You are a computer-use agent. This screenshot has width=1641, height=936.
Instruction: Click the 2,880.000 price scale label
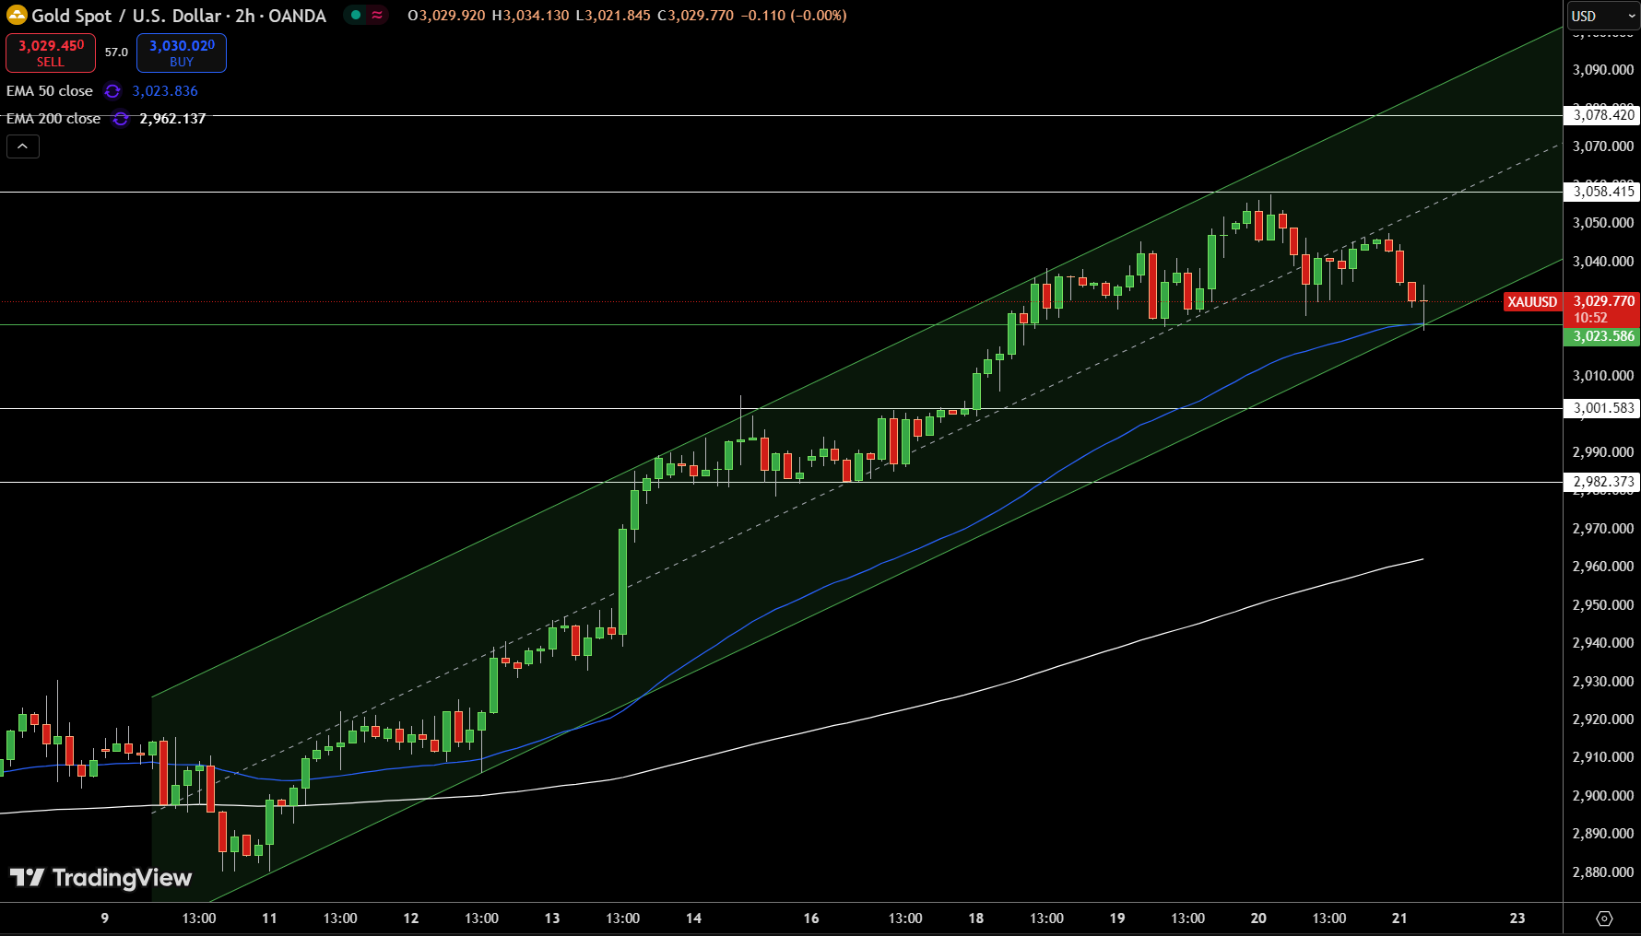click(x=1603, y=872)
